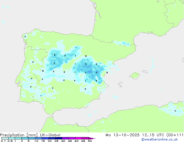Click the '3' precipitation value on the map
184x142 pixels.
pyautogui.click(x=96, y=64)
